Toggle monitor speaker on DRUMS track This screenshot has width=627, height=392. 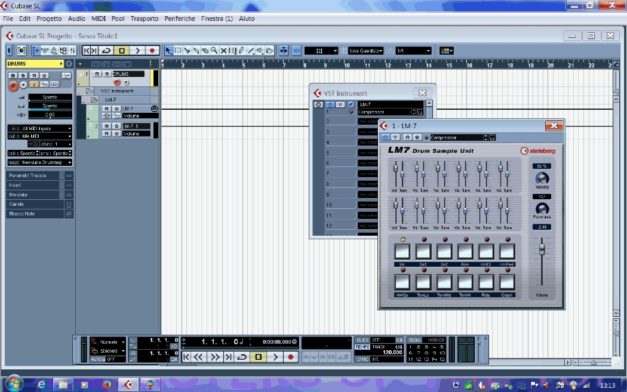point(127,82)
